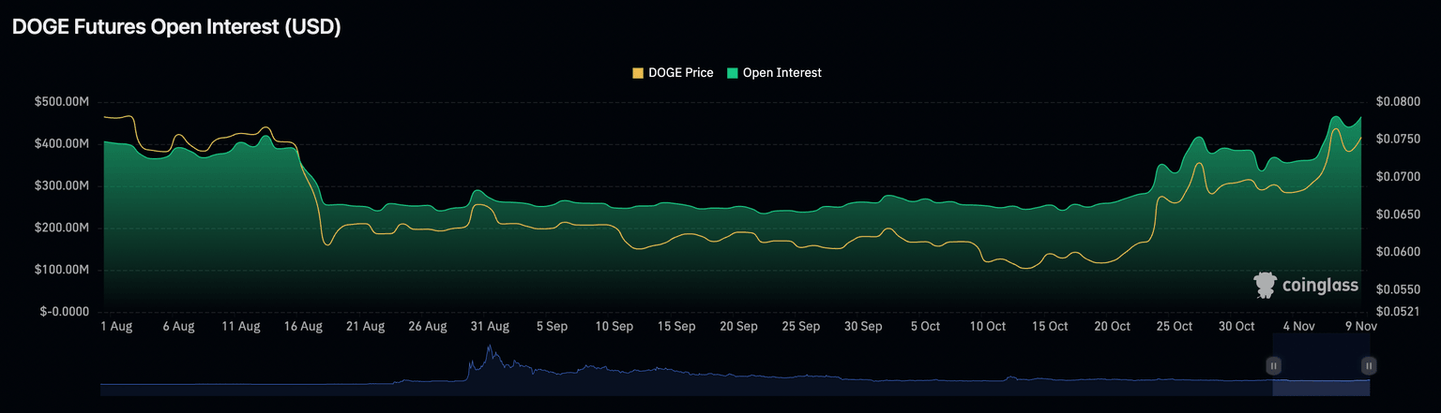Screen dimensions: 1441x413
Task: Click the 30 Sep x-axis date label
Action: (x=863, y=327)
